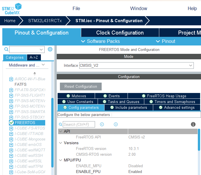This screenshot has height=175, width=201.
Task: Open the Timers and Semaphores tab
Action: pyautogui.click(x=172, y=102)
